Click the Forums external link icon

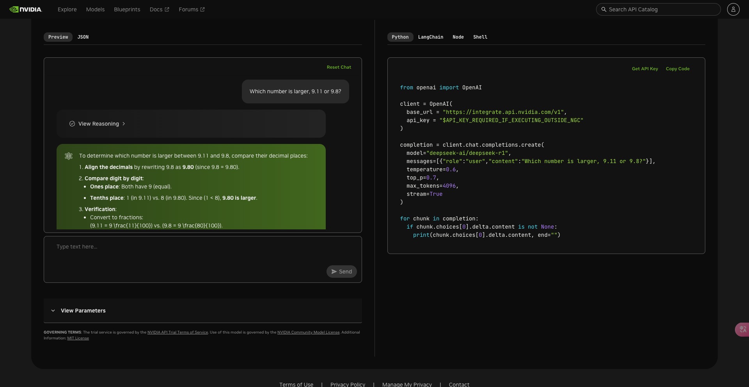point(202,9)
